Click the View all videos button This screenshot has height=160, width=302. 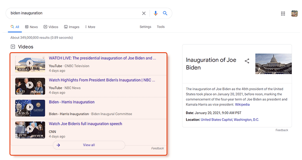point(89,145)
